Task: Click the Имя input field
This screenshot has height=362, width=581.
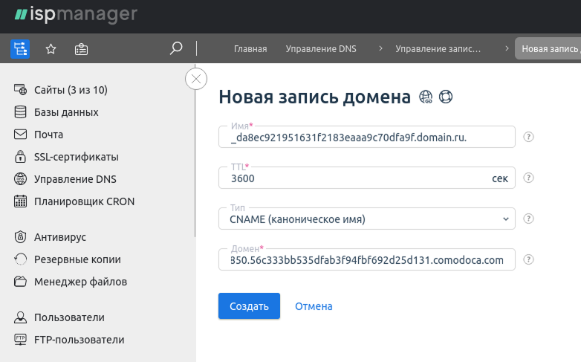Action: point(367,138)
